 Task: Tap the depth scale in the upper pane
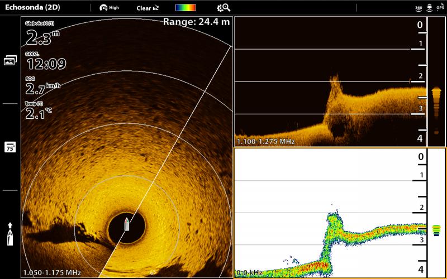pos(420,81)
